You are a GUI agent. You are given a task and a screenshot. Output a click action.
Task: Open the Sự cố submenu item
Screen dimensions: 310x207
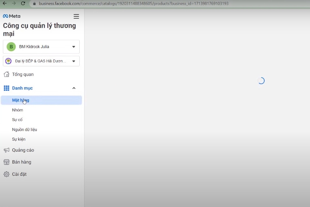[17, 120]
